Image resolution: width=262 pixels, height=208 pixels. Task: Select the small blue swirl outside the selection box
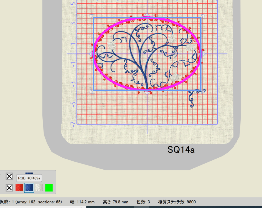(193, 98)
